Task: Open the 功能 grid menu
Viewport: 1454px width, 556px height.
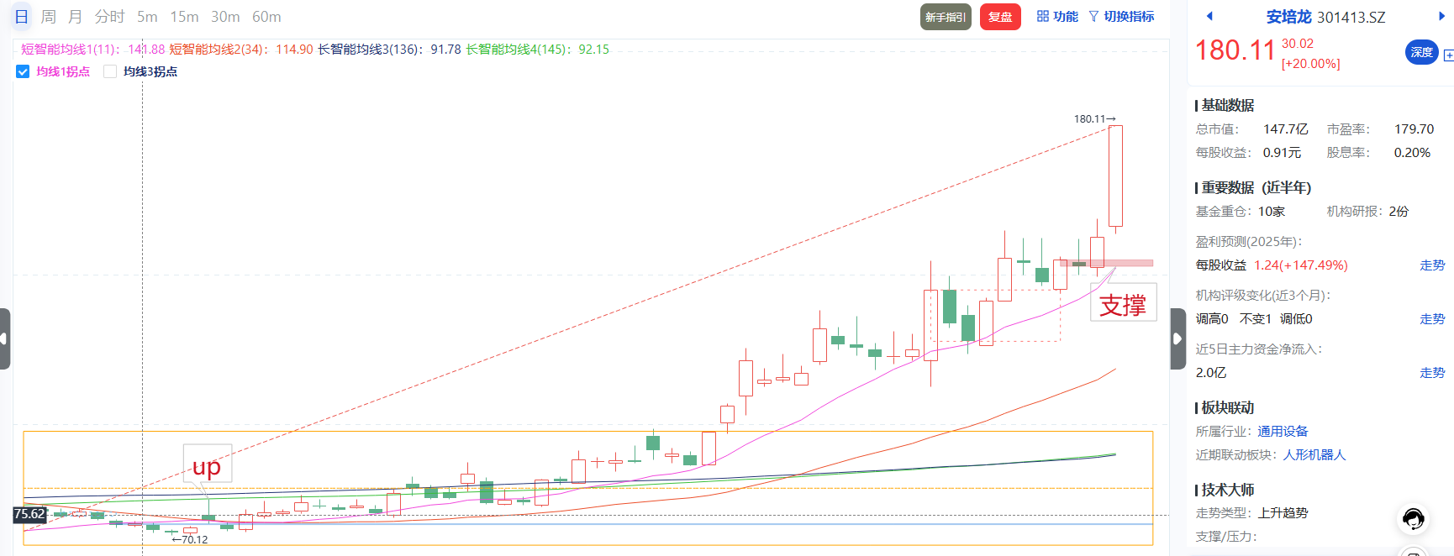Action: [x=1056, y=17]
